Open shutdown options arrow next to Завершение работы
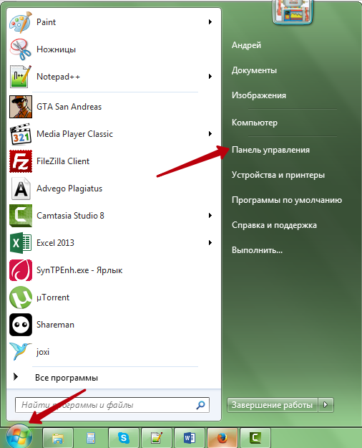Viewport: 362px width, 448px height. [326, 405]
